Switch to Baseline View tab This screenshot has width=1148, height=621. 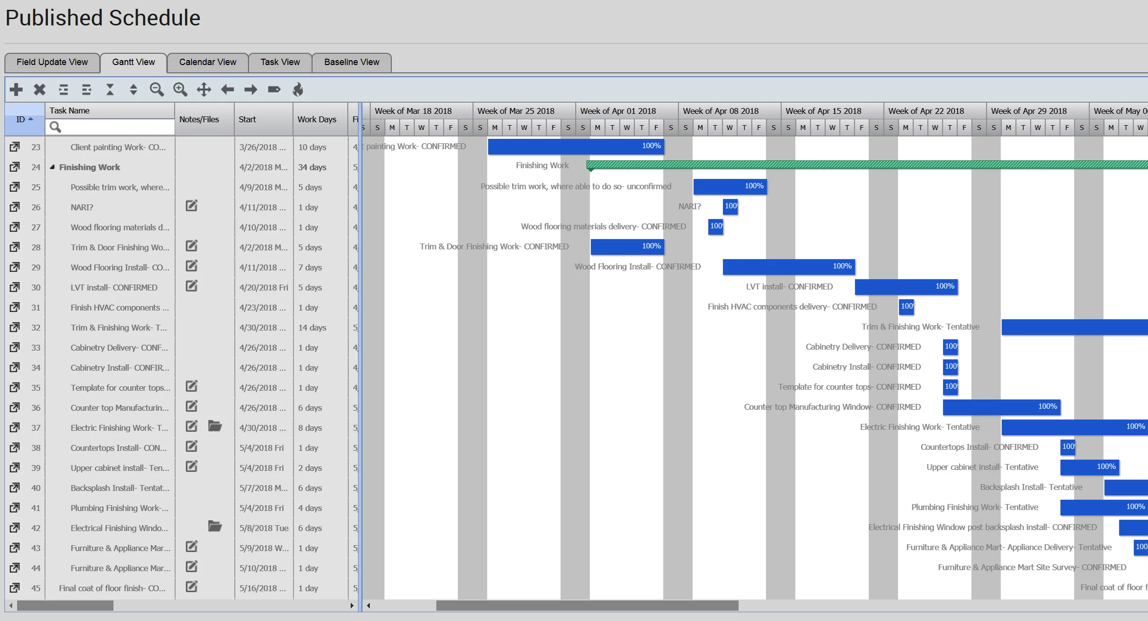(x=352, y=63)
